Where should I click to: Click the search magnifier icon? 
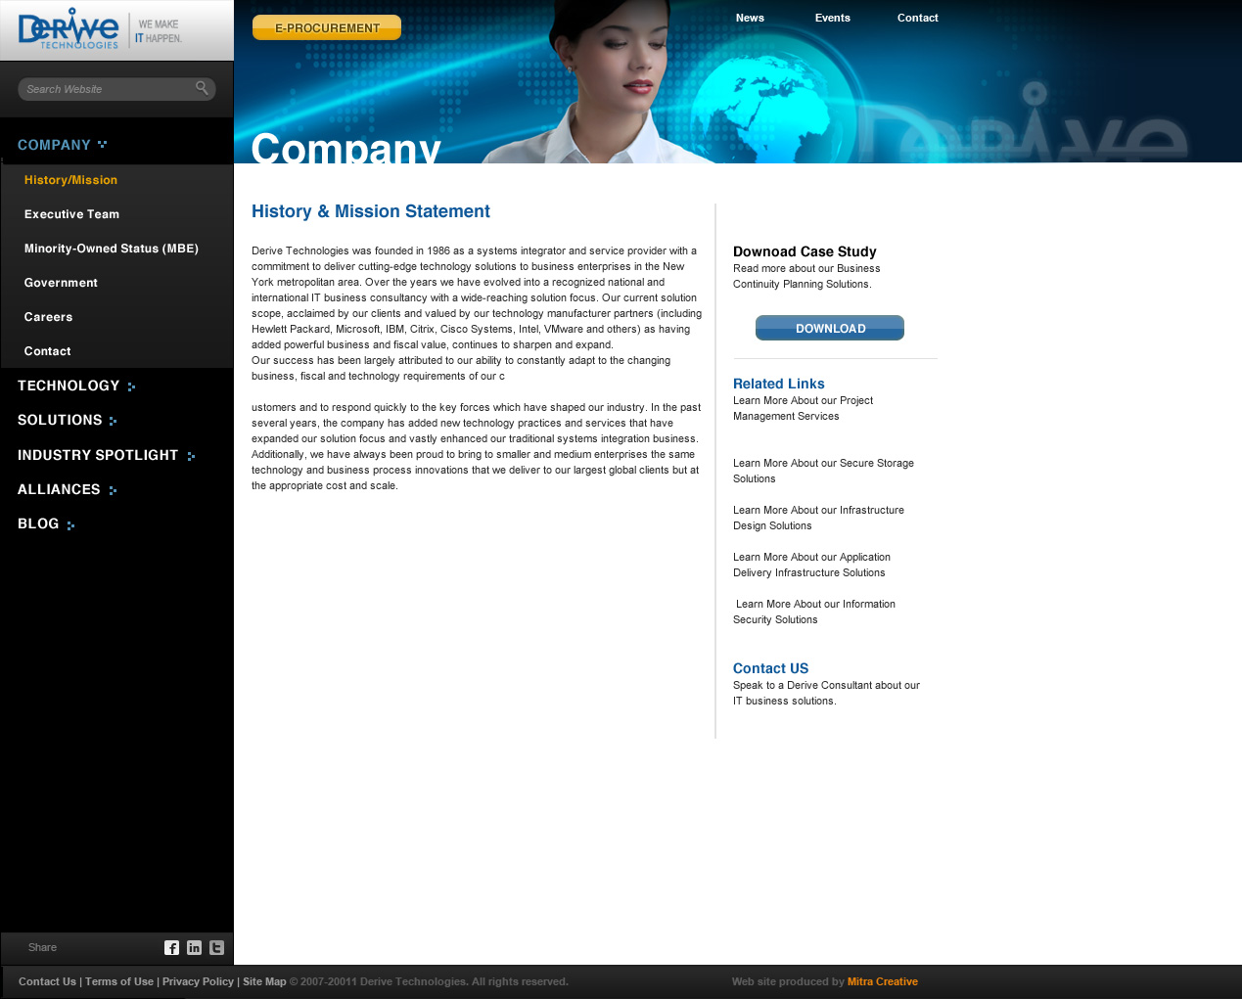(x=202, y=88)
